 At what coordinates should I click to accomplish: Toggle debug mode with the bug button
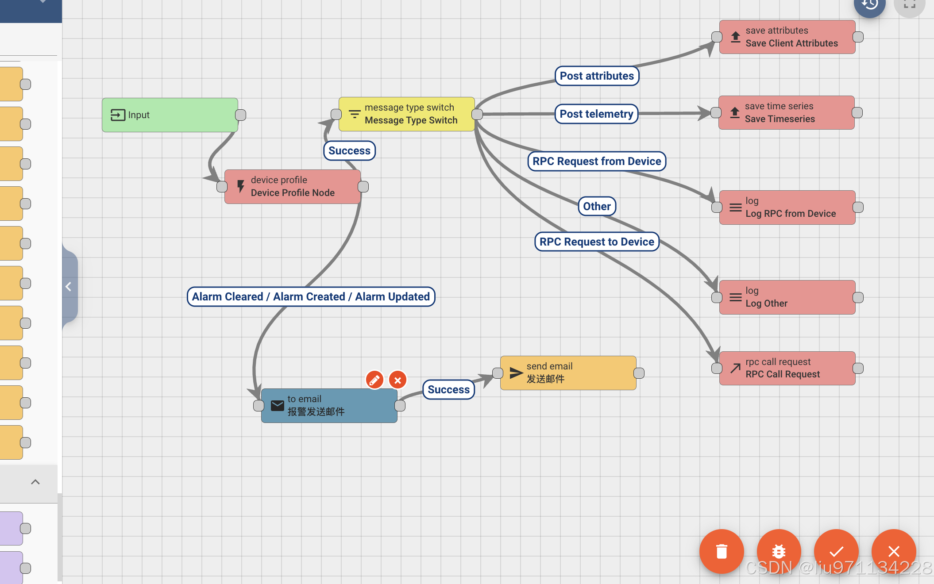click(779, 551)
